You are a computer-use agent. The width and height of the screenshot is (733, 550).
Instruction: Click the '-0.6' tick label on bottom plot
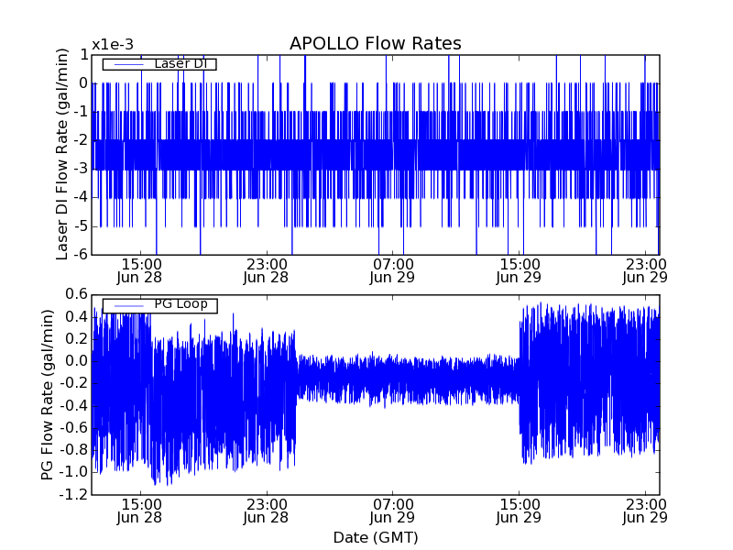click(73, 427)
